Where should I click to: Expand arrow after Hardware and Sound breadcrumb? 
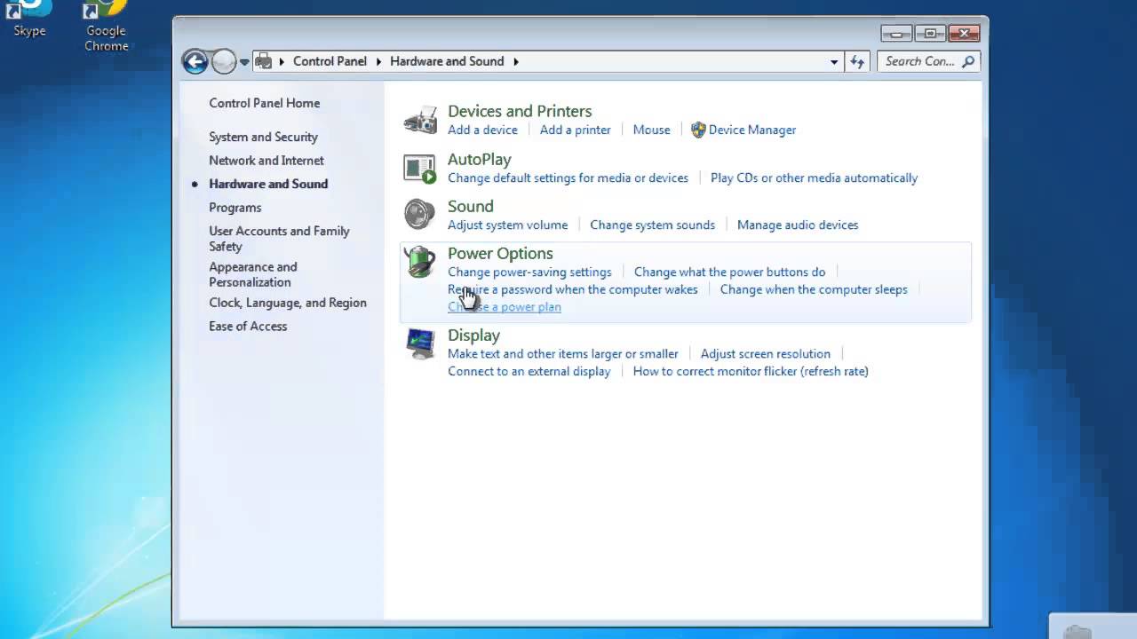tap(515, 61)
